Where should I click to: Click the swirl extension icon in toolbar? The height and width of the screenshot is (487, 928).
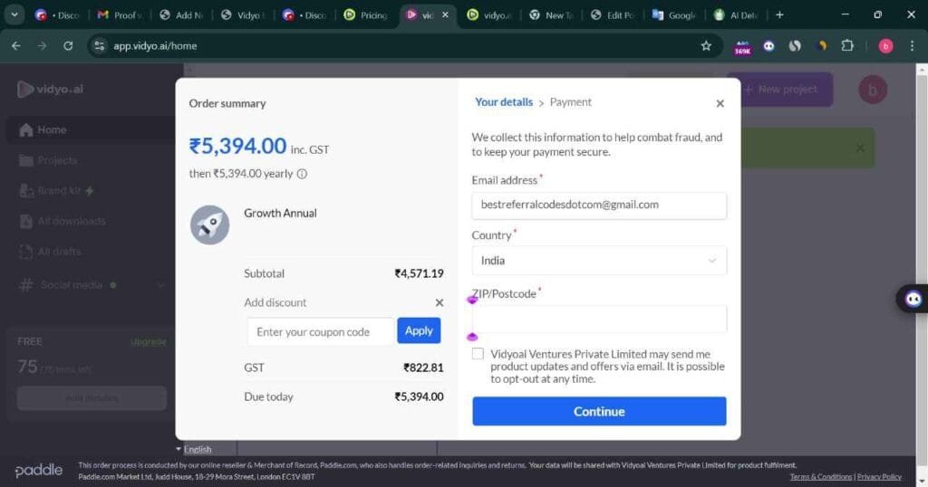795,45
